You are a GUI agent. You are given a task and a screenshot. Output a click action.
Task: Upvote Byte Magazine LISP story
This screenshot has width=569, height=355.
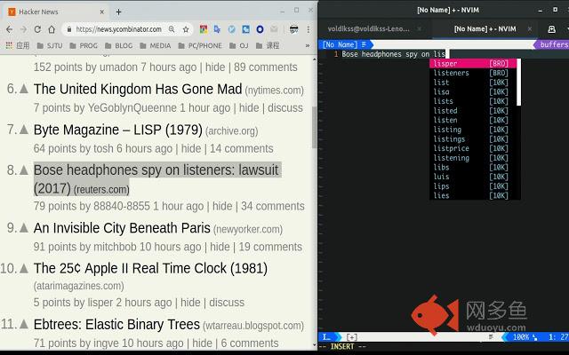tap(24, 130)
